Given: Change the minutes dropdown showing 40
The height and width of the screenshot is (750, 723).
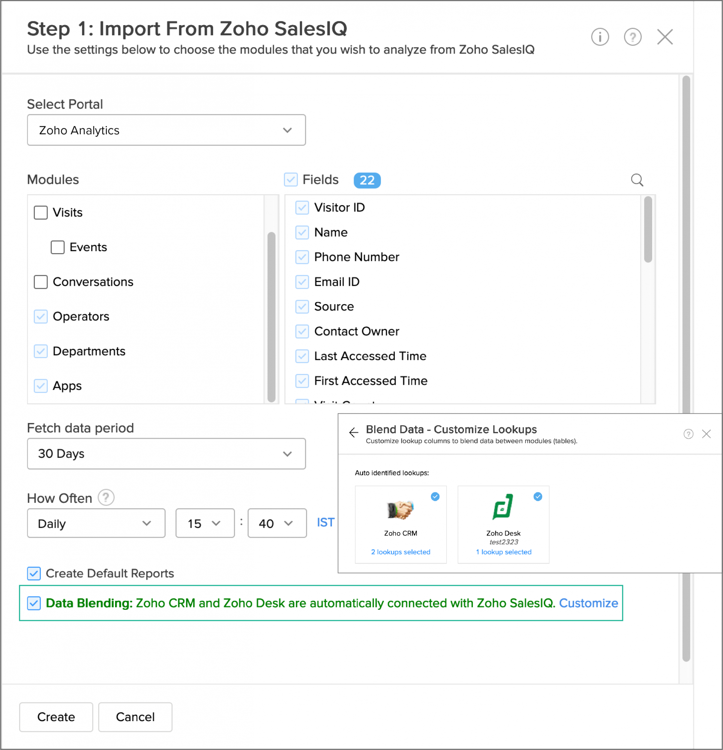Looking at the screenshot, I should (276, 523).
